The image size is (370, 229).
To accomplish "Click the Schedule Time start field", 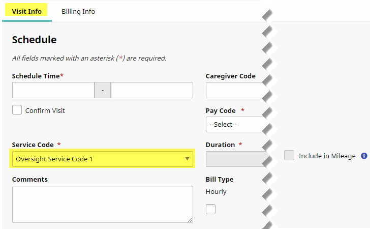I will (x=53, y=90).
